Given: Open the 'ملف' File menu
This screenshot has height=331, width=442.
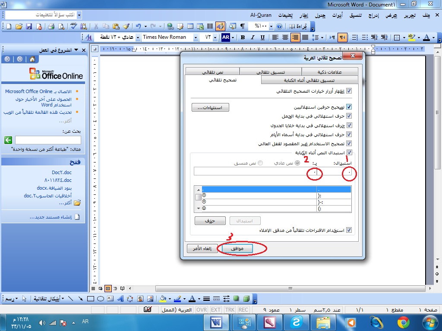Looking at the screenshot, I should 426,15.
